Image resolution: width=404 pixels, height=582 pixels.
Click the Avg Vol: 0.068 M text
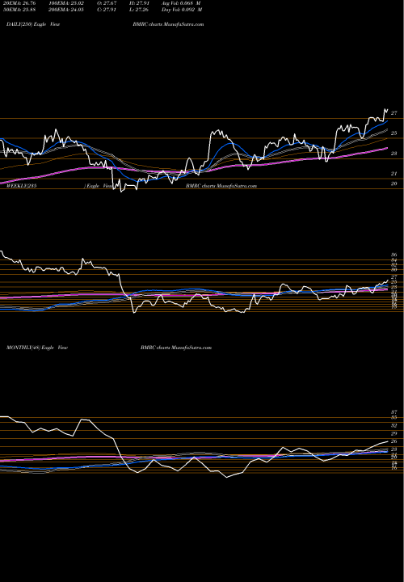pos(181,3)
